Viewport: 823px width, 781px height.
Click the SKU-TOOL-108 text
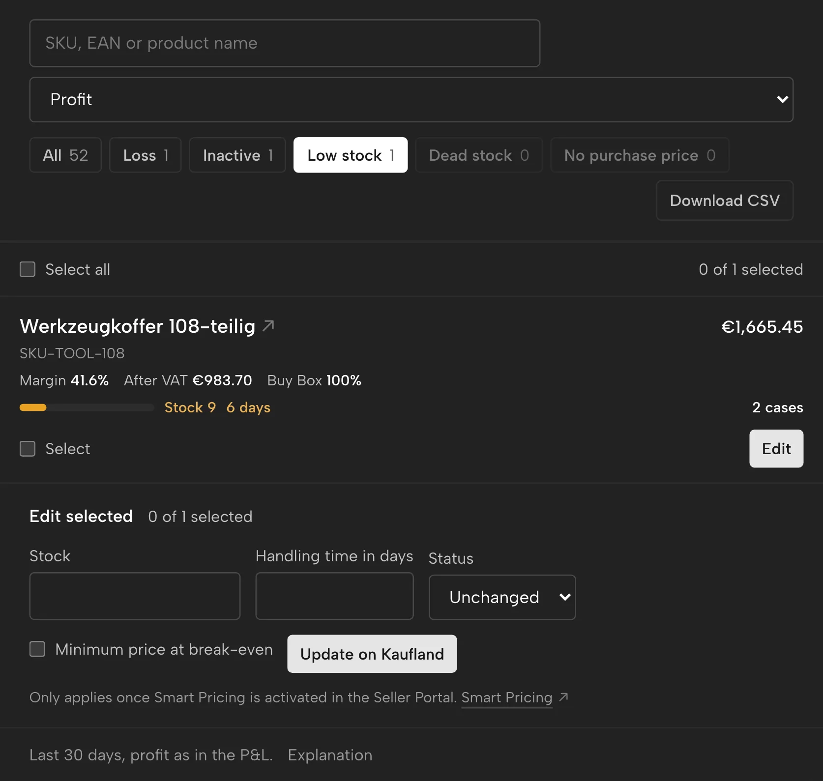pos(72,353)
